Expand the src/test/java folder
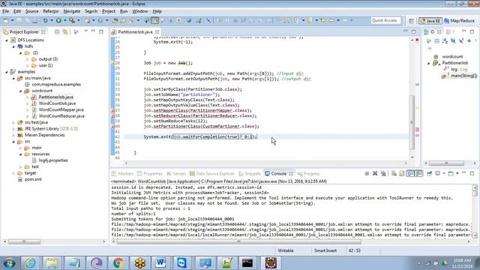 (x=13, y=122)
